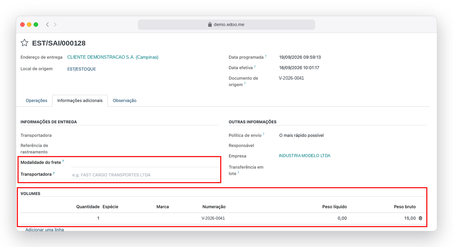Sort volumes by Marca column
453x247 pixels.
pos(163,207)
